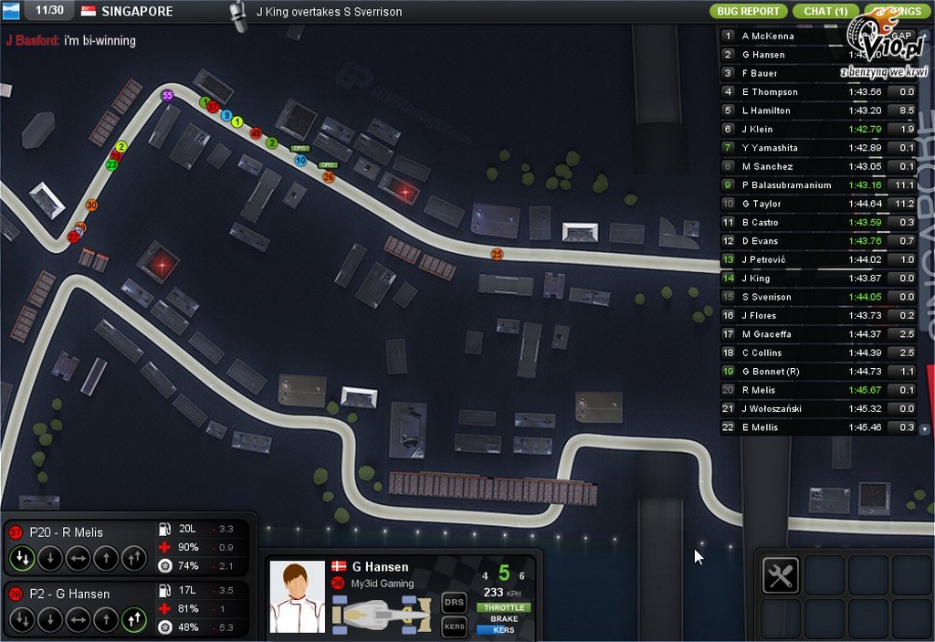Click the commentary microphone icon
Screen dimensions: 935x642
(238, 16)
